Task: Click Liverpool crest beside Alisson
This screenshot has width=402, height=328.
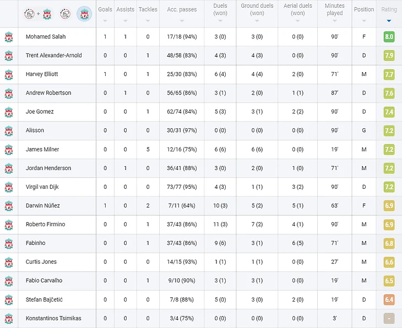Action: [x=9, y=130]
